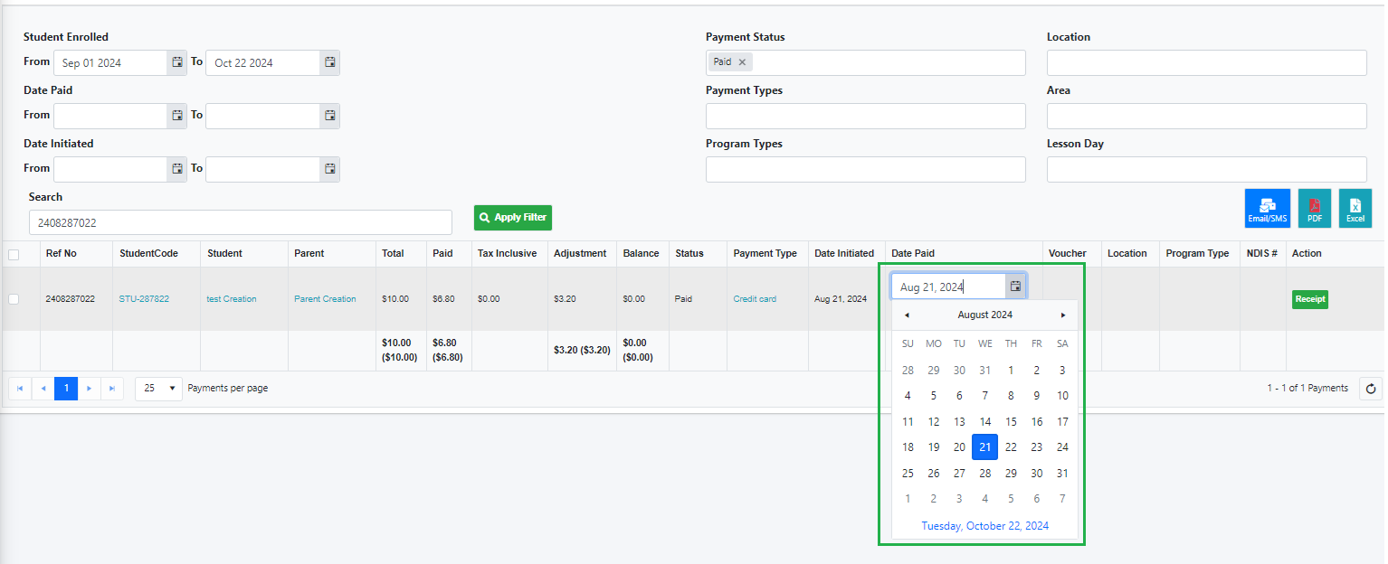1388x564 pixels.
Task: Pick August 15 in the calendar
Action: [x=1011, y=422]
